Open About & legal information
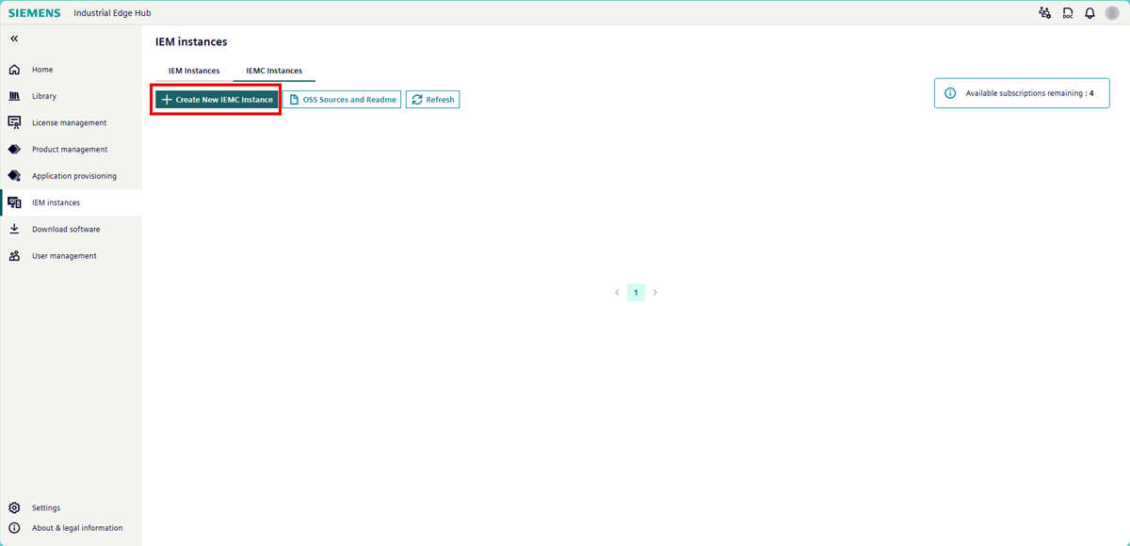The height and width of the screenshot is (546, 1130). coord(14,527)
